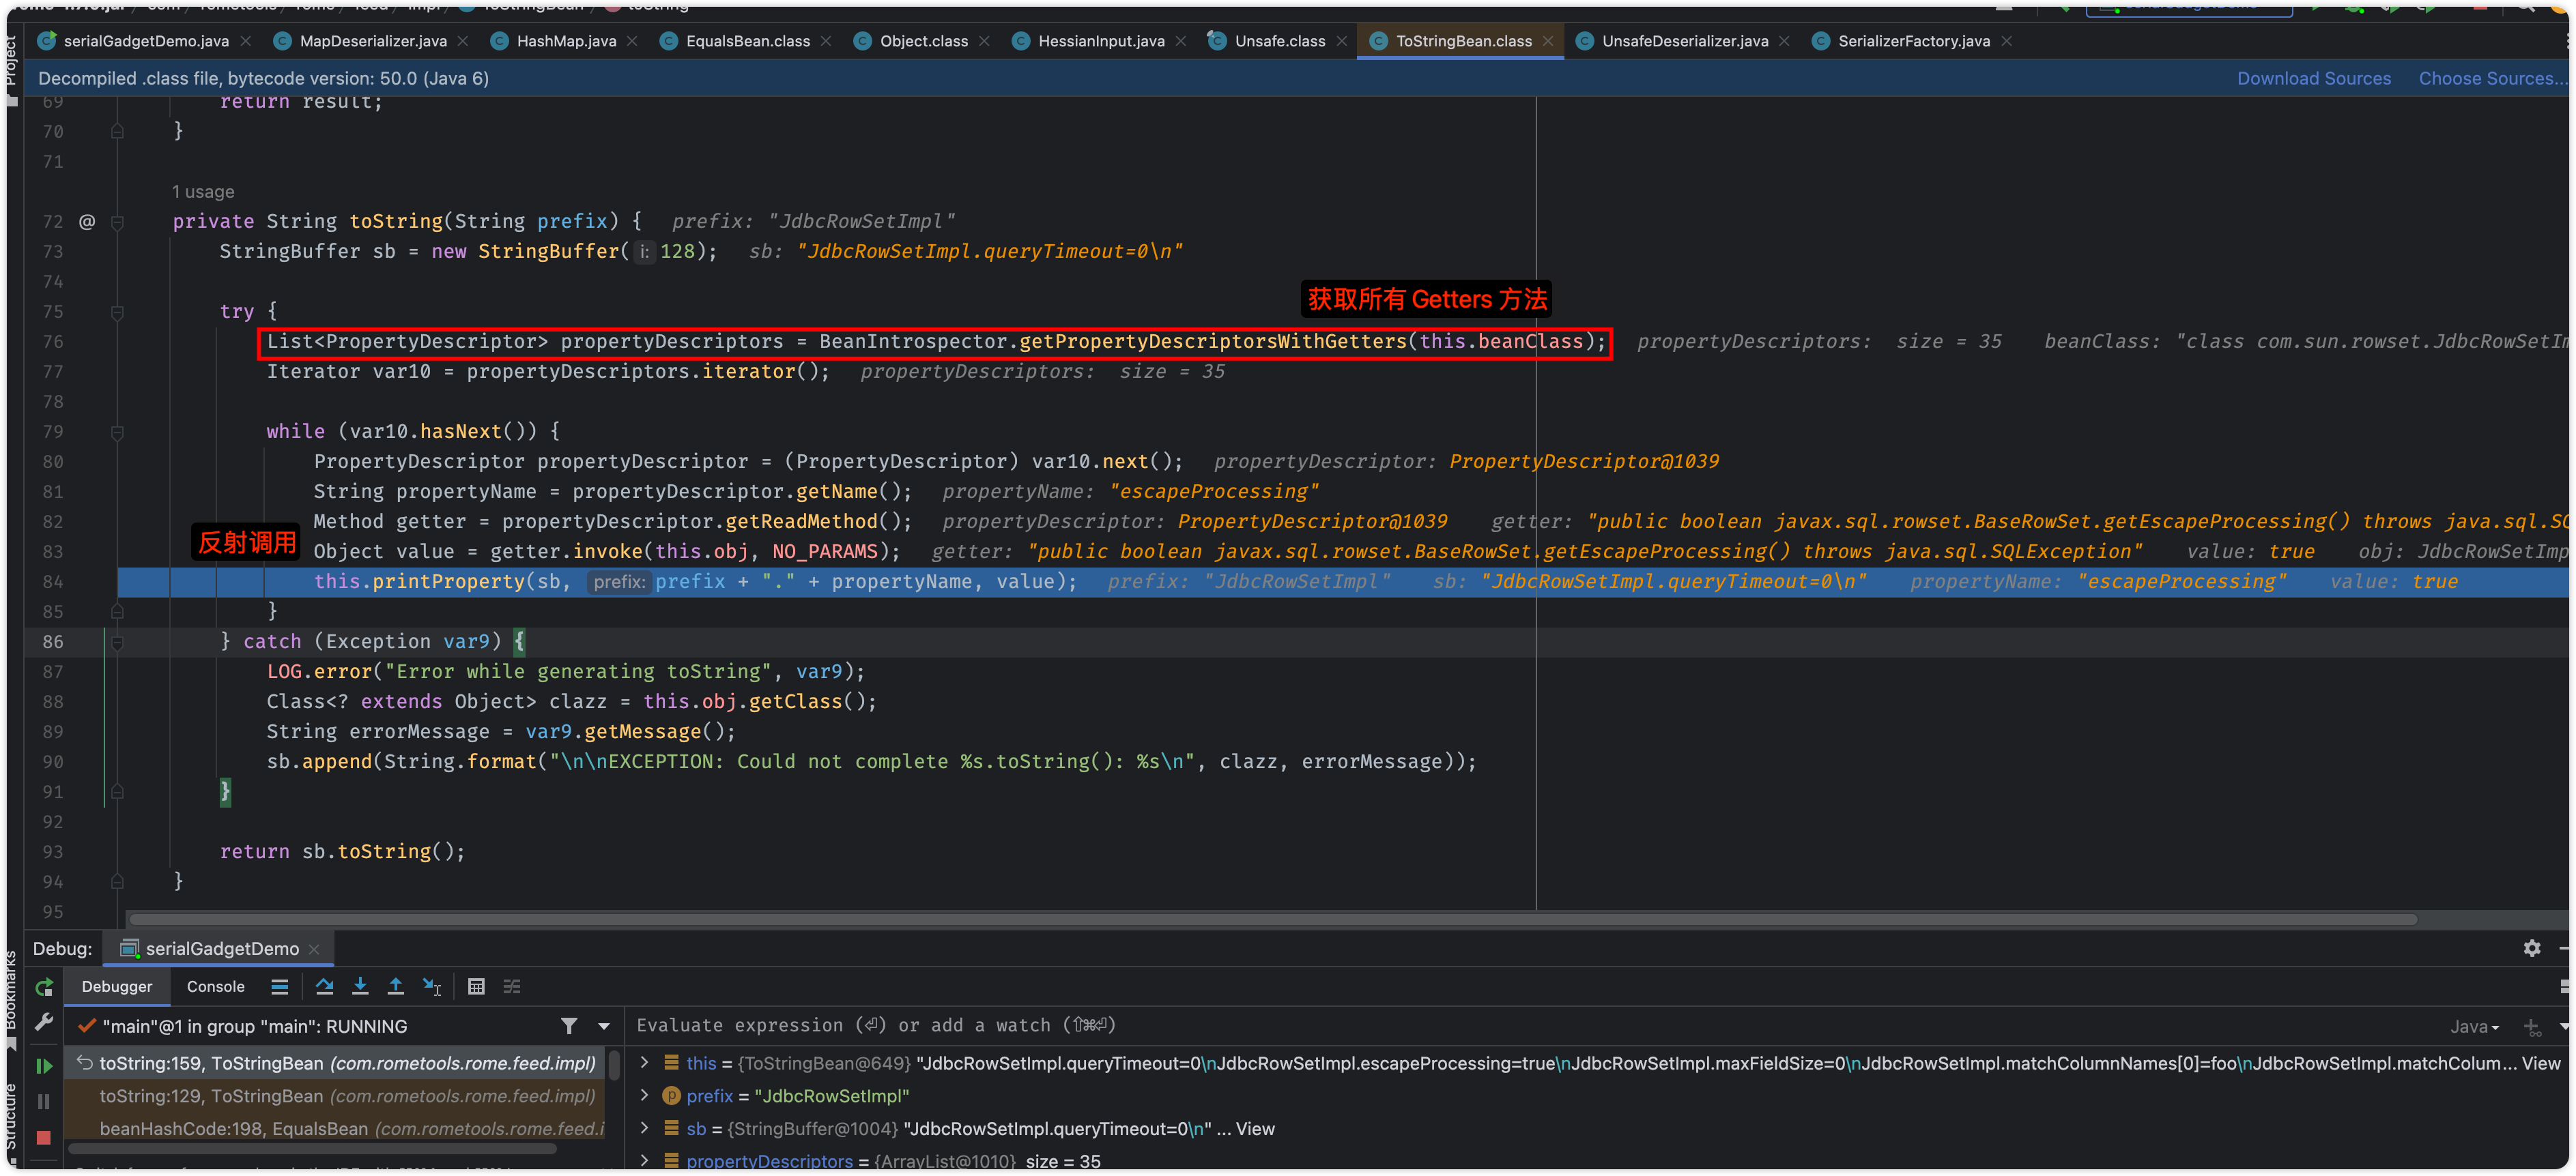Open debugger settings wrench icon

44,1022
